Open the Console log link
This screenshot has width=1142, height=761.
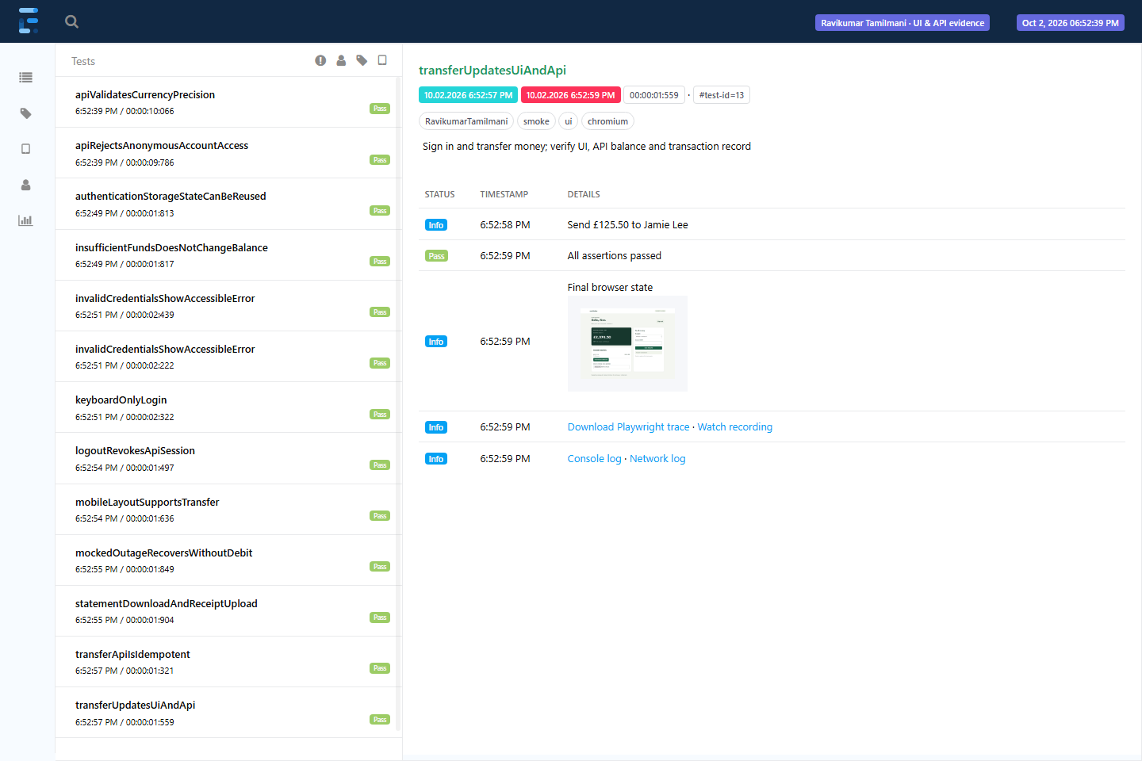click(x=594, y=459)
